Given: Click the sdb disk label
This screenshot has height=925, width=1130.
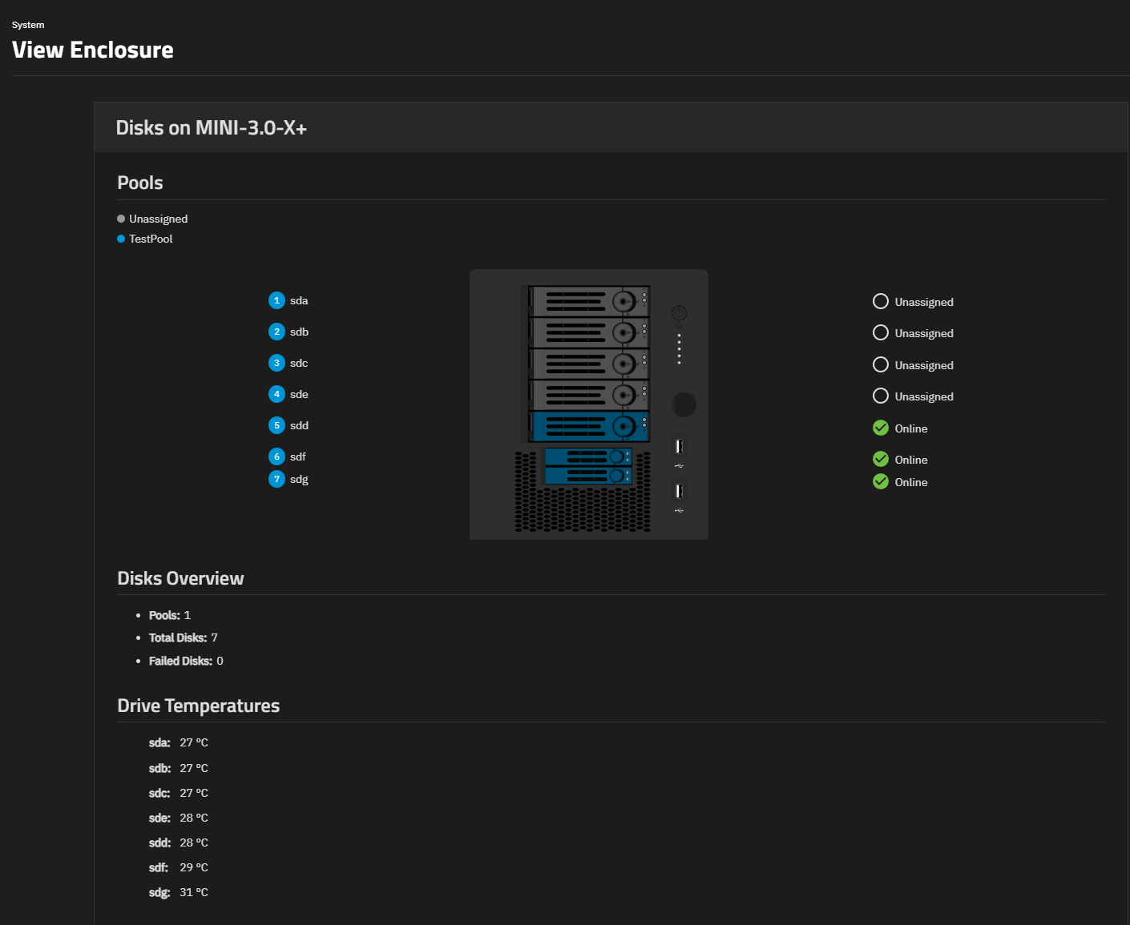Looking at the screenshot, I should [x=299, y=332].
